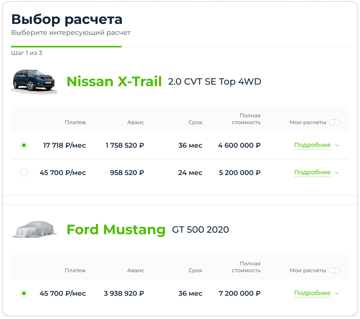Open the Ford Mustang title link

tap(116, 229)
